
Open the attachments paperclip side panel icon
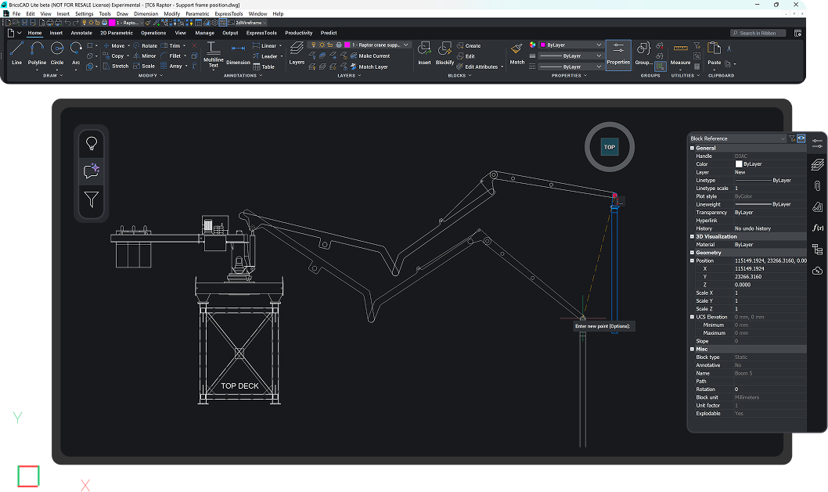tap(818, 186)
